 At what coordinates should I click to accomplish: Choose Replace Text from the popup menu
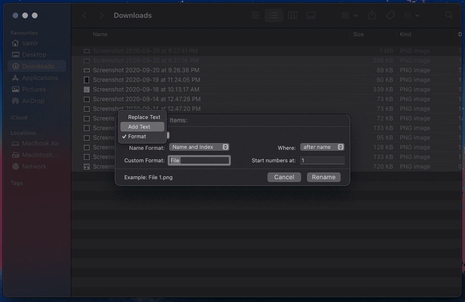[x=144, y=117]
